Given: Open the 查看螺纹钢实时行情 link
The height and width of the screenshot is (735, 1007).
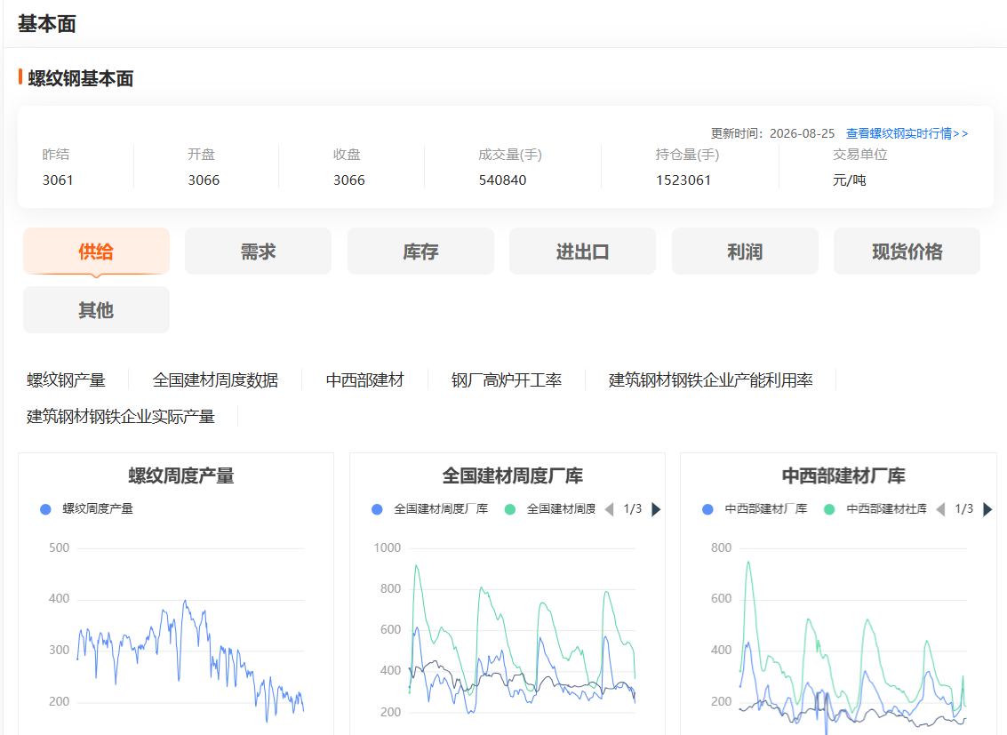Looking at the screenshot, I should [907, 133].
